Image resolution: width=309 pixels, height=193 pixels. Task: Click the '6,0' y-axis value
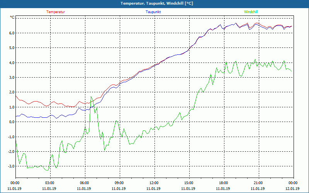tap(12, 33)
